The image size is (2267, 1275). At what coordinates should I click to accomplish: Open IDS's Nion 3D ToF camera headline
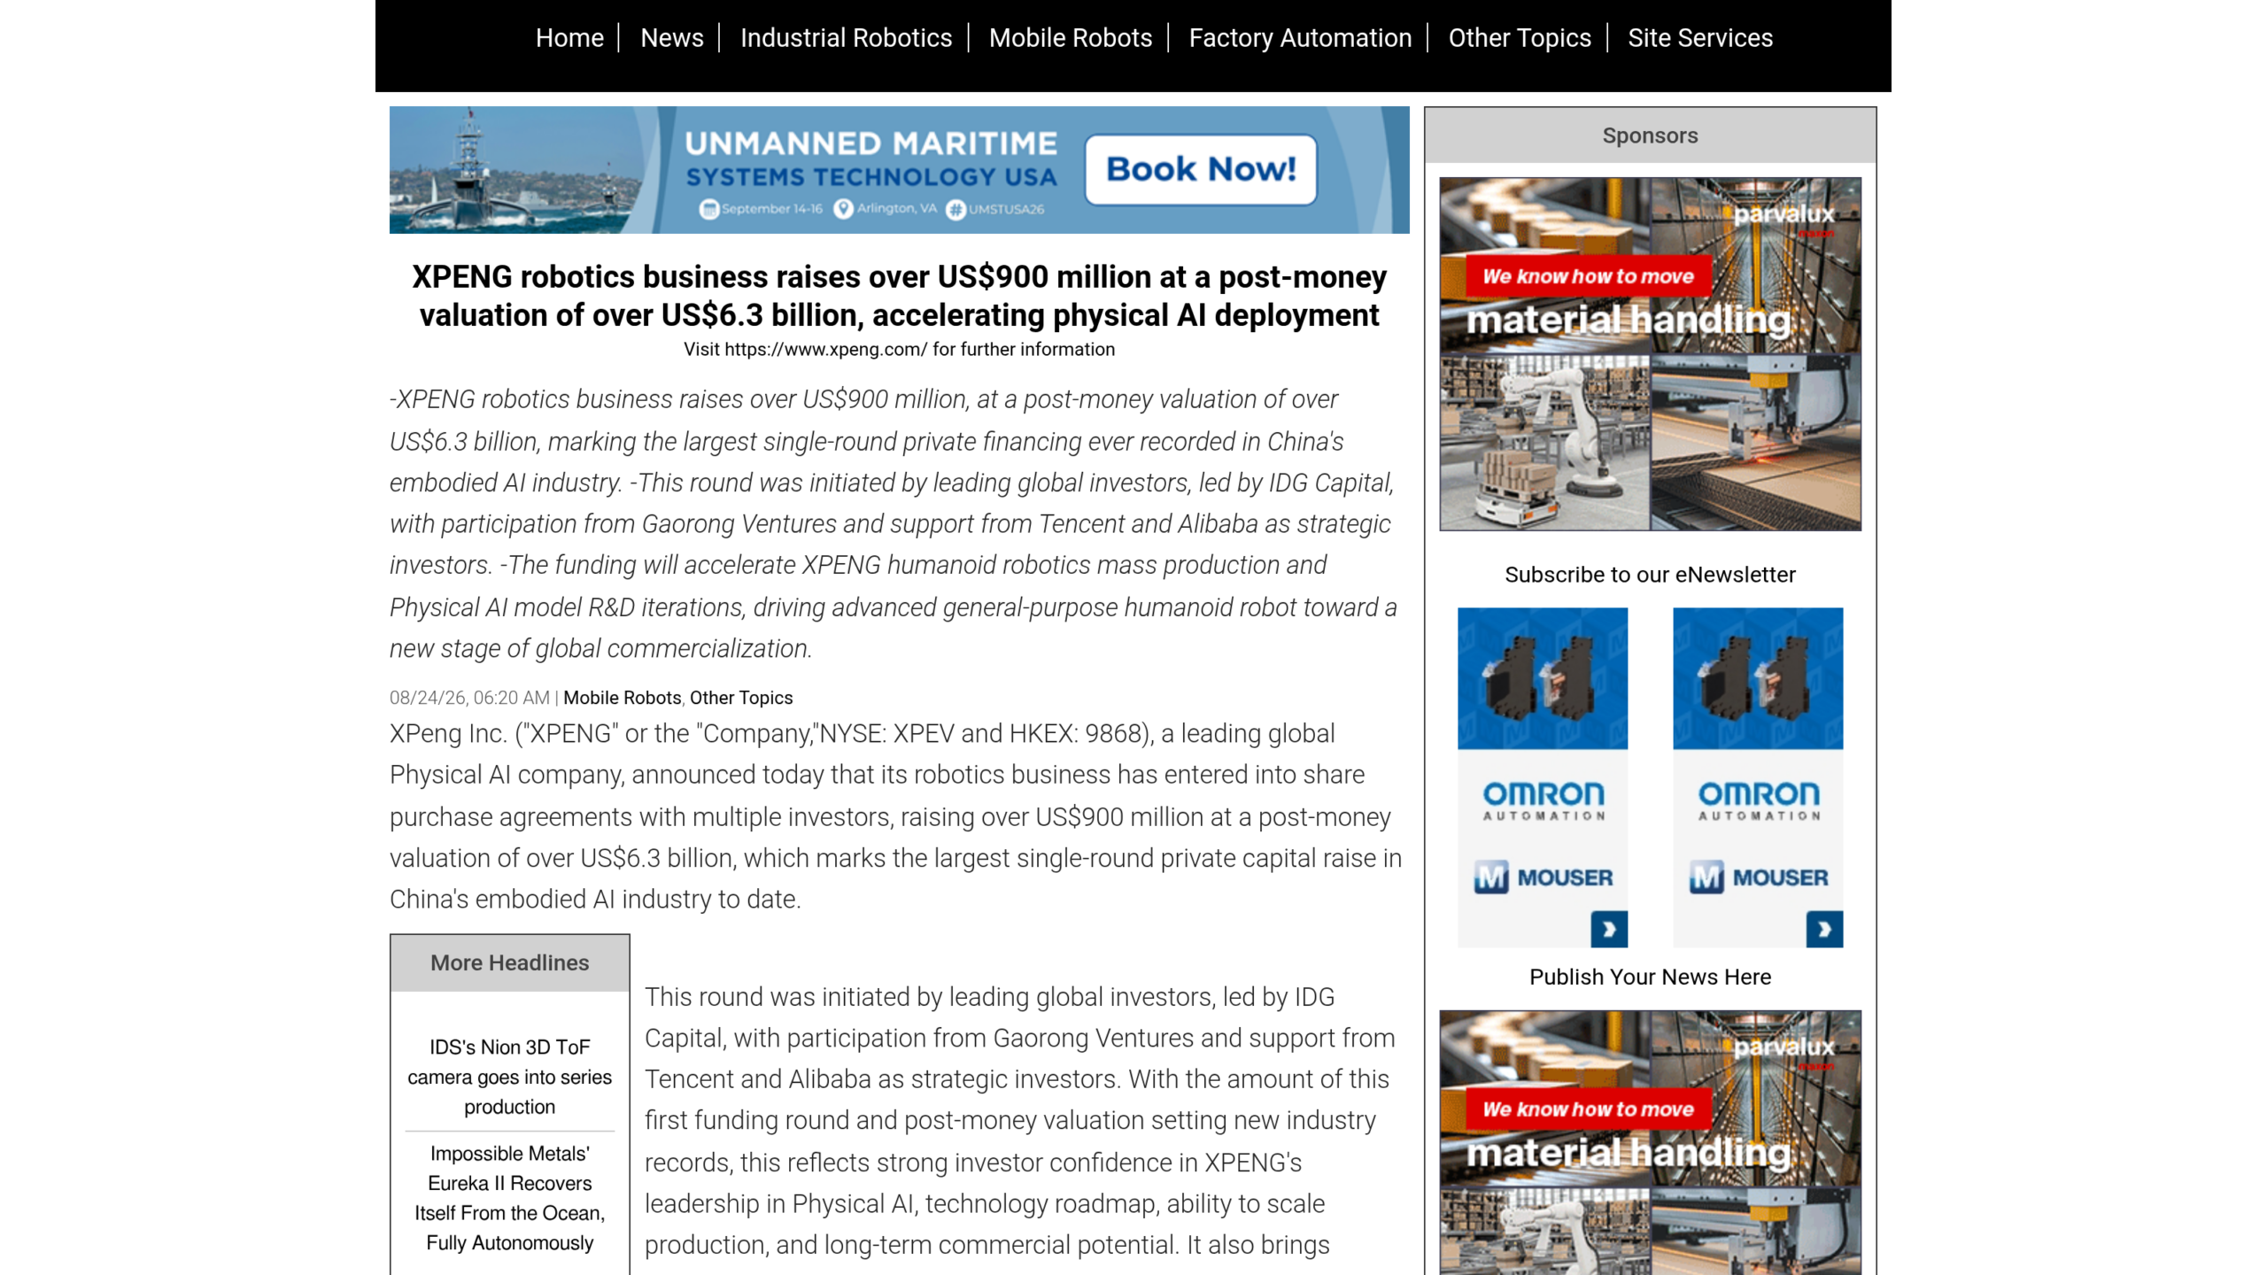point(510,1077)
